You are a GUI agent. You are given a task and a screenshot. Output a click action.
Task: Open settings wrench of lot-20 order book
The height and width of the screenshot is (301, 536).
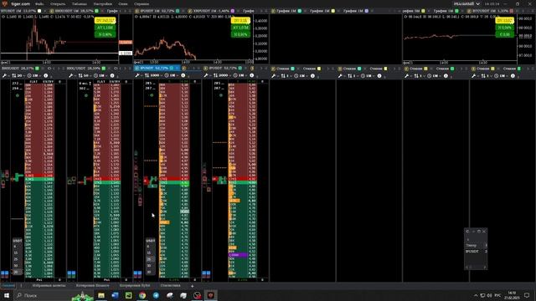point(4,75)
